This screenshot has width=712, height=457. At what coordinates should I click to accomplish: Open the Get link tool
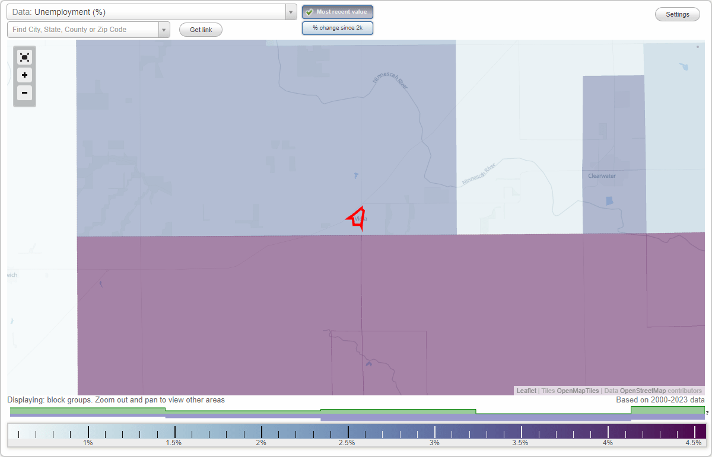pos(200,30)
